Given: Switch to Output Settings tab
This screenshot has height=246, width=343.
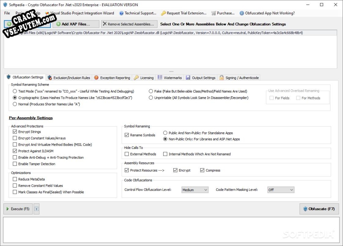Looking at the screenshot, I should pos(201,77).
